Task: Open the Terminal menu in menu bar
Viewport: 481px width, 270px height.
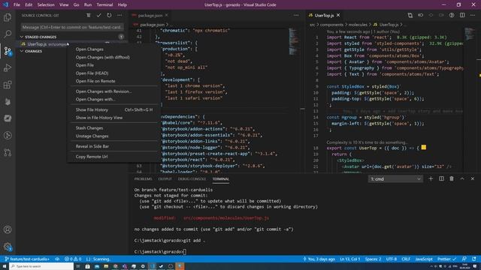Action: 104,5
